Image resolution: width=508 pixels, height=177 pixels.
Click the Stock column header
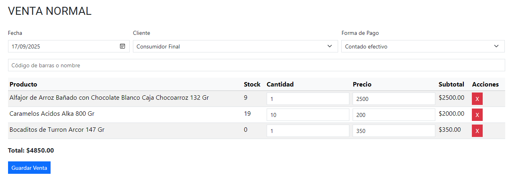coord(252,84)
